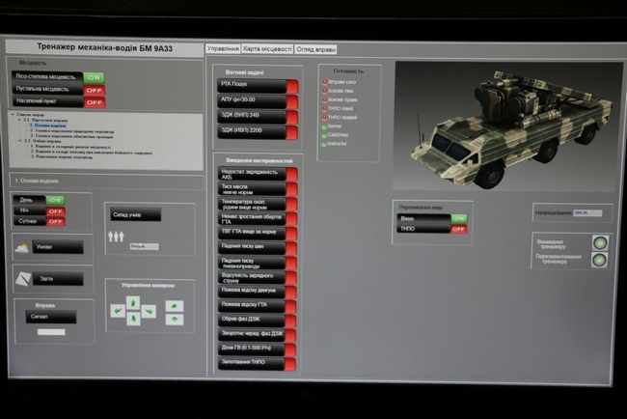Turn on the Ніч time-of-day switch
Viewport: 627px width, 419px height.
pos(55,210)
